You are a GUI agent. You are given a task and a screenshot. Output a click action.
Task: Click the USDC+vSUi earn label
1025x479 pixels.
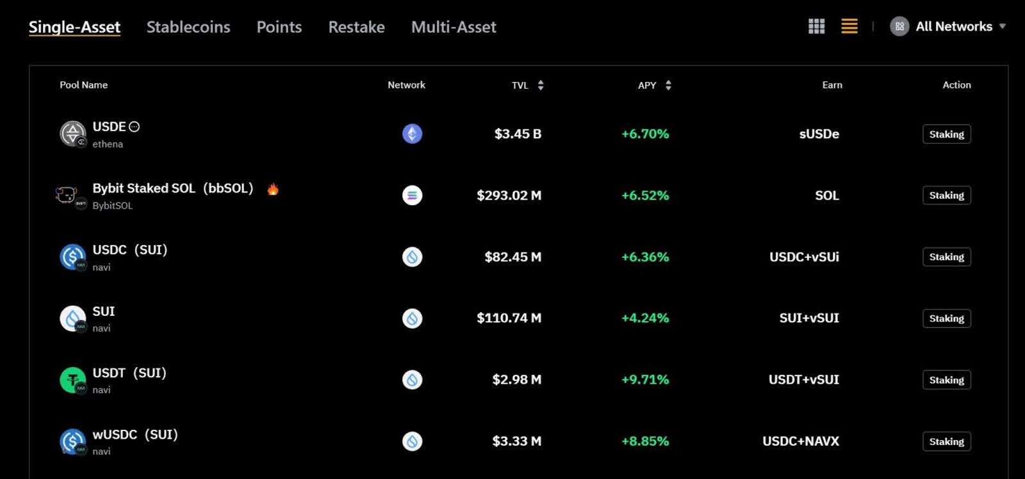pyautogui.click(x=804, y=257)
